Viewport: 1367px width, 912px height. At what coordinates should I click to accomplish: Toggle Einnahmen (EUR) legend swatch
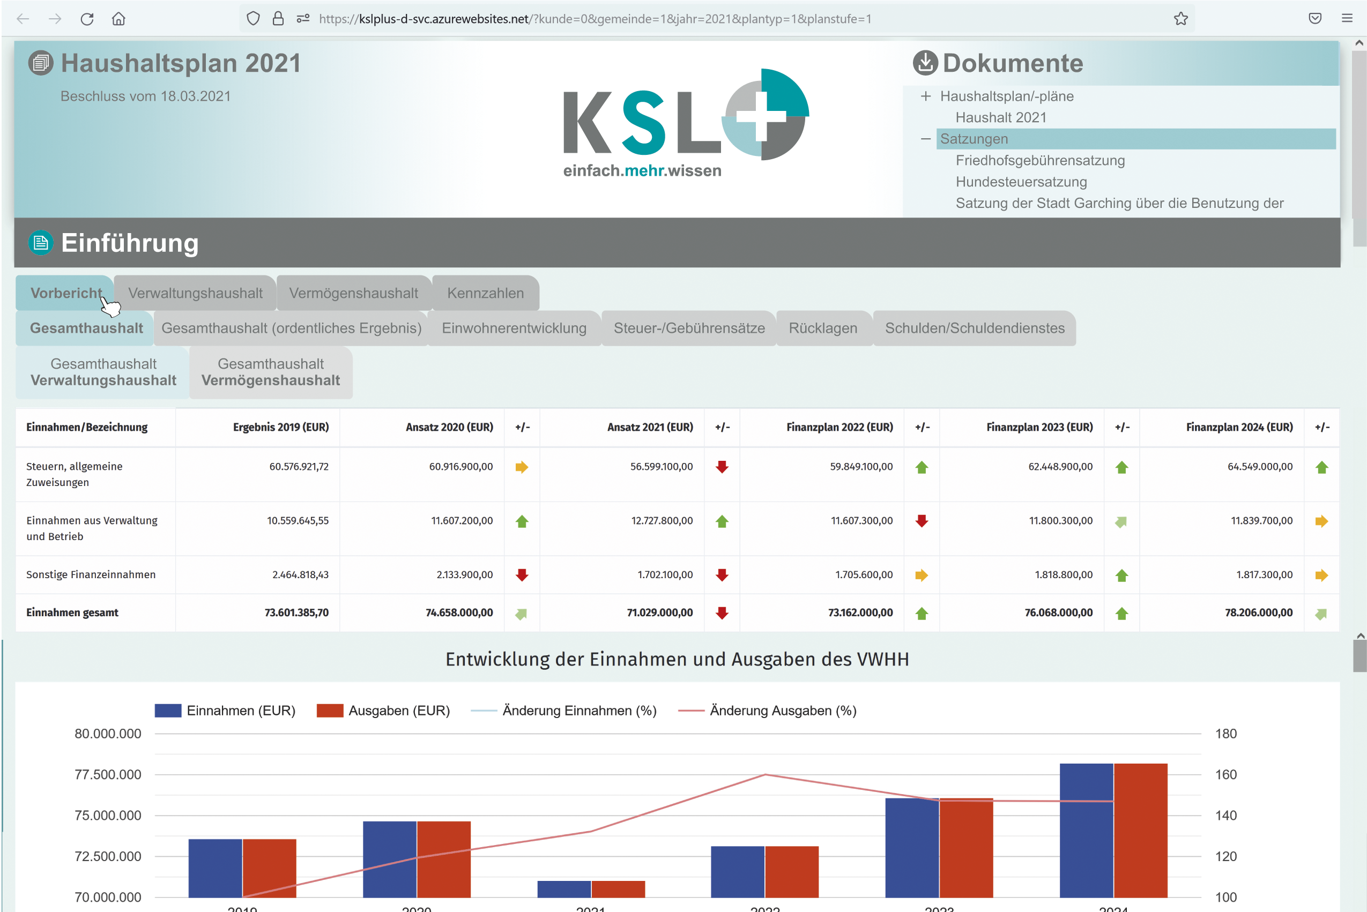coord(168,711)
